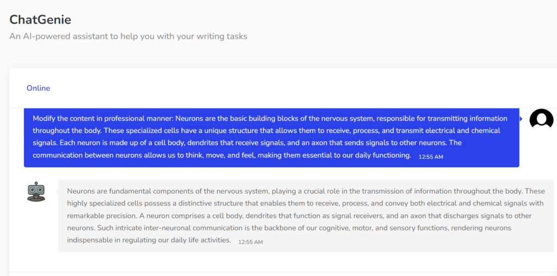Click the blue bubble's pointer arrow tip
Viewport: 557px width, 276px height.
click(x=521, y=119)
